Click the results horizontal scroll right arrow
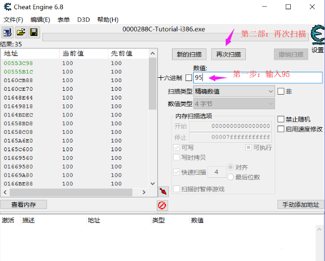 pyautogui.click(x=144, y=192)
